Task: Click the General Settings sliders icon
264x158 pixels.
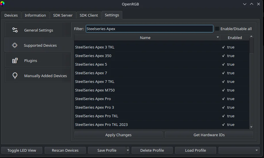Action: click(15, 30)
